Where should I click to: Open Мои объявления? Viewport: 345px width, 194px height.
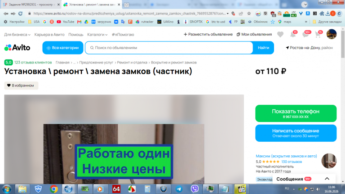(254, 34)
